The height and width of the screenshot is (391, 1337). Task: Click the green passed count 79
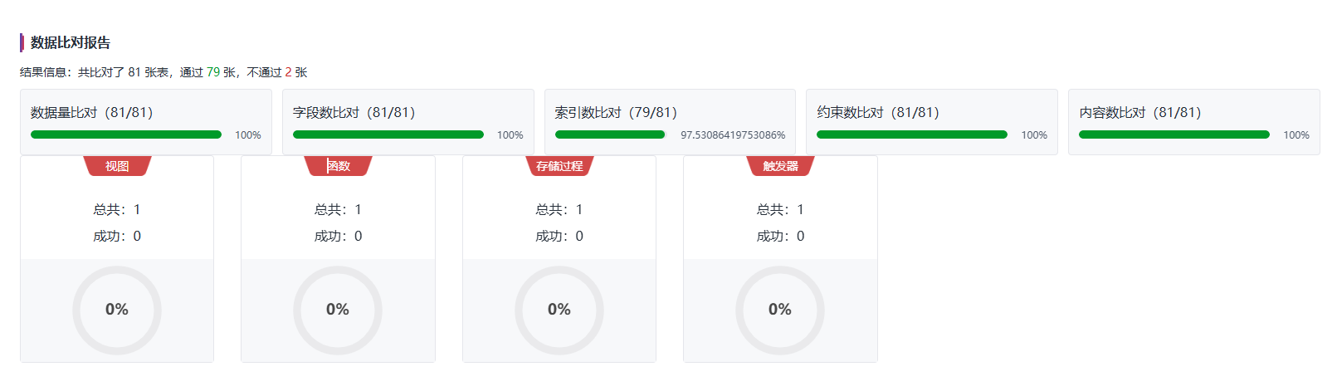tap(213, 72)
